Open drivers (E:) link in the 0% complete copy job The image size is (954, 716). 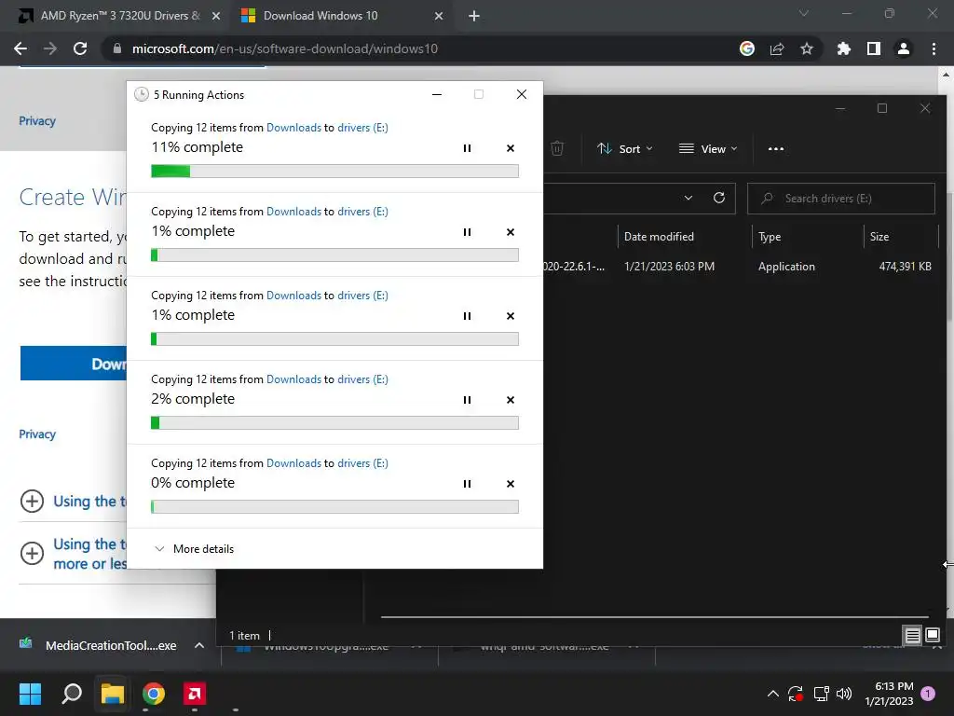pyautogui.click(x=362, y=463)
